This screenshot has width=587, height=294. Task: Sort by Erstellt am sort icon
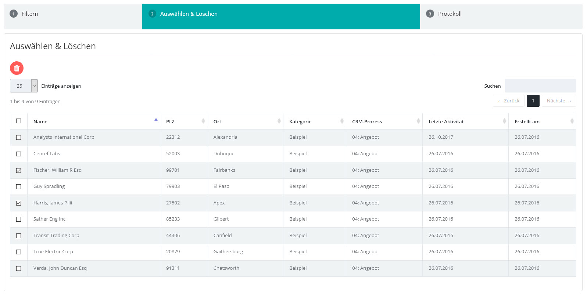(x=572, y=121)
